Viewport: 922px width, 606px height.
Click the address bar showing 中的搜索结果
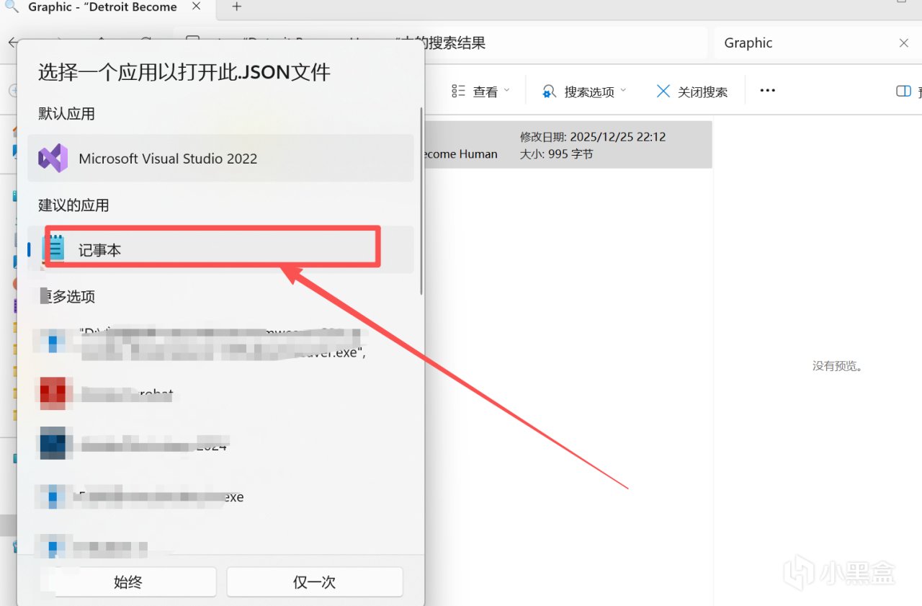click(x=441, y=43)
